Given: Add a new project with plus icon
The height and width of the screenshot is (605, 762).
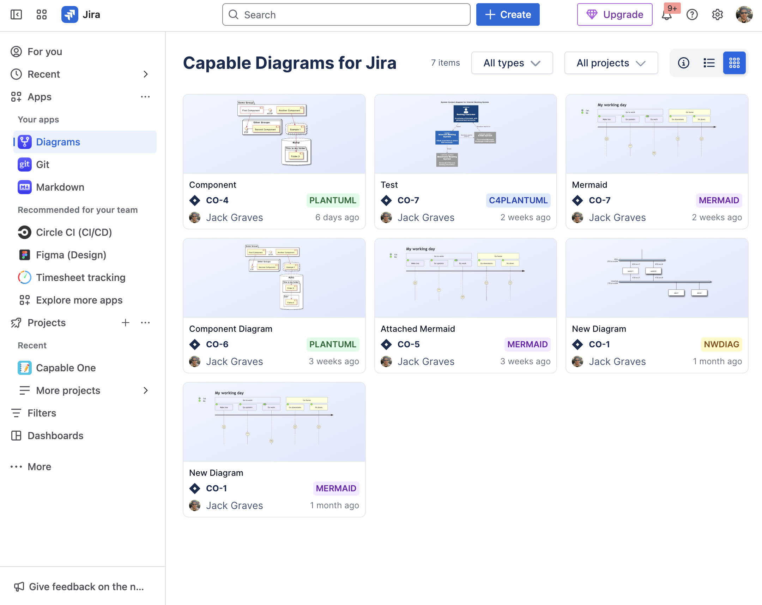Looking at the screenshot, I should coord(126,323).
